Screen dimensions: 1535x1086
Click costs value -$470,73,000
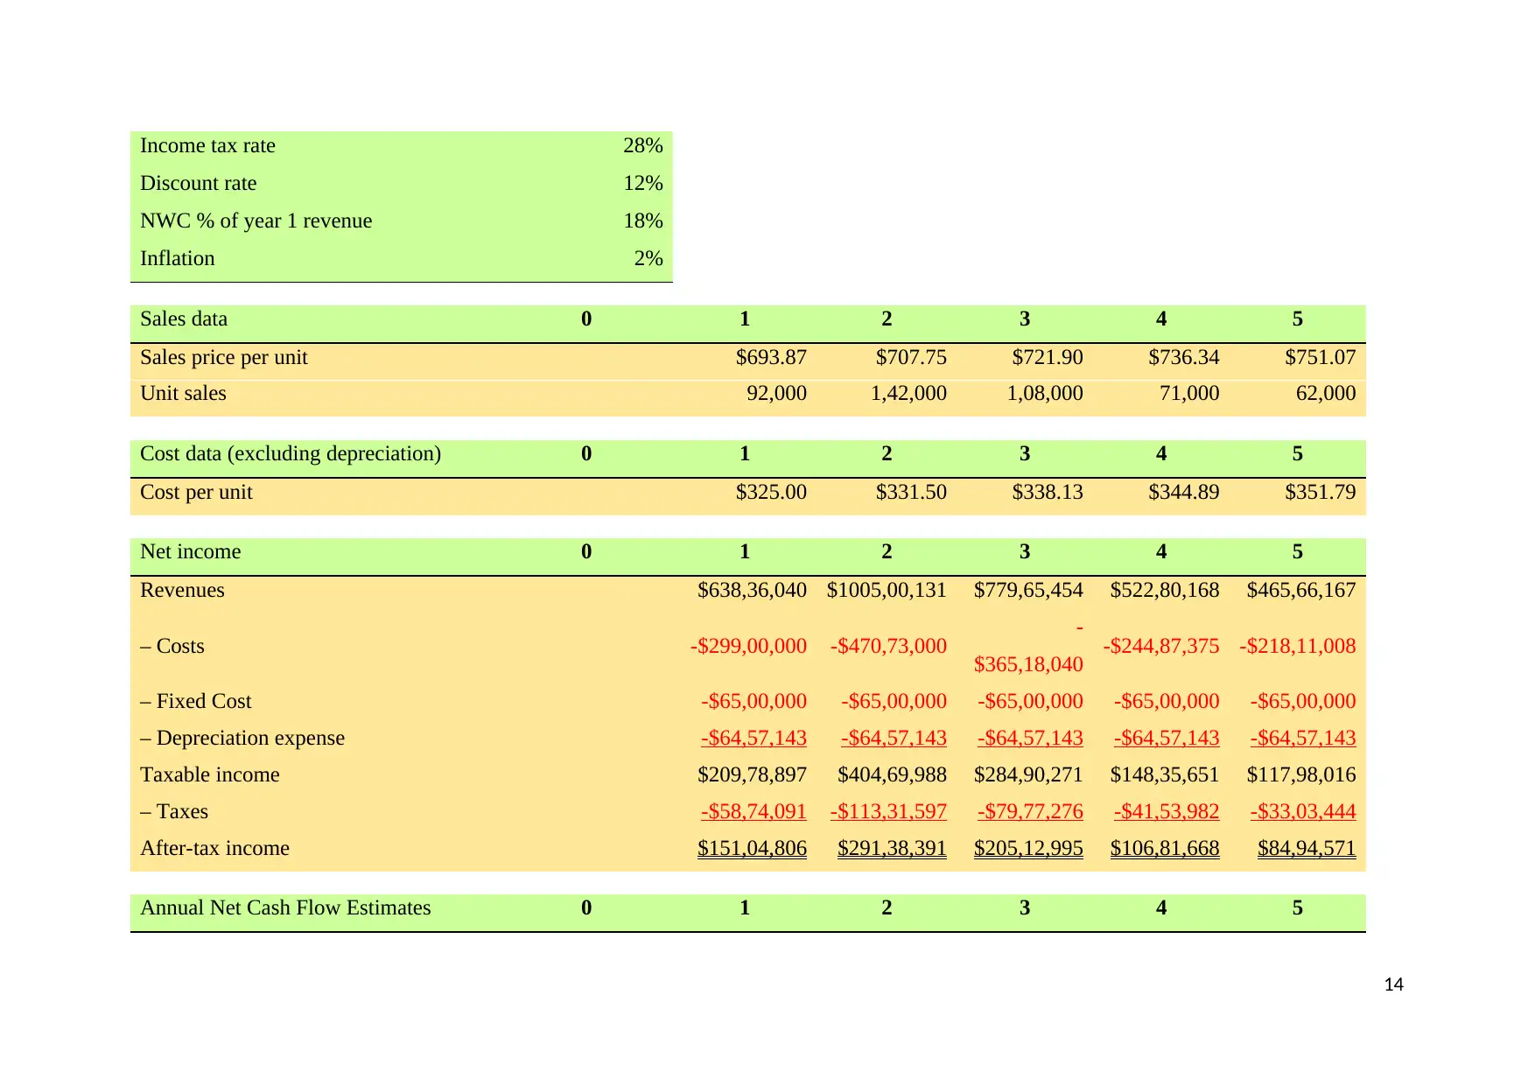click(x=888, y=646)
